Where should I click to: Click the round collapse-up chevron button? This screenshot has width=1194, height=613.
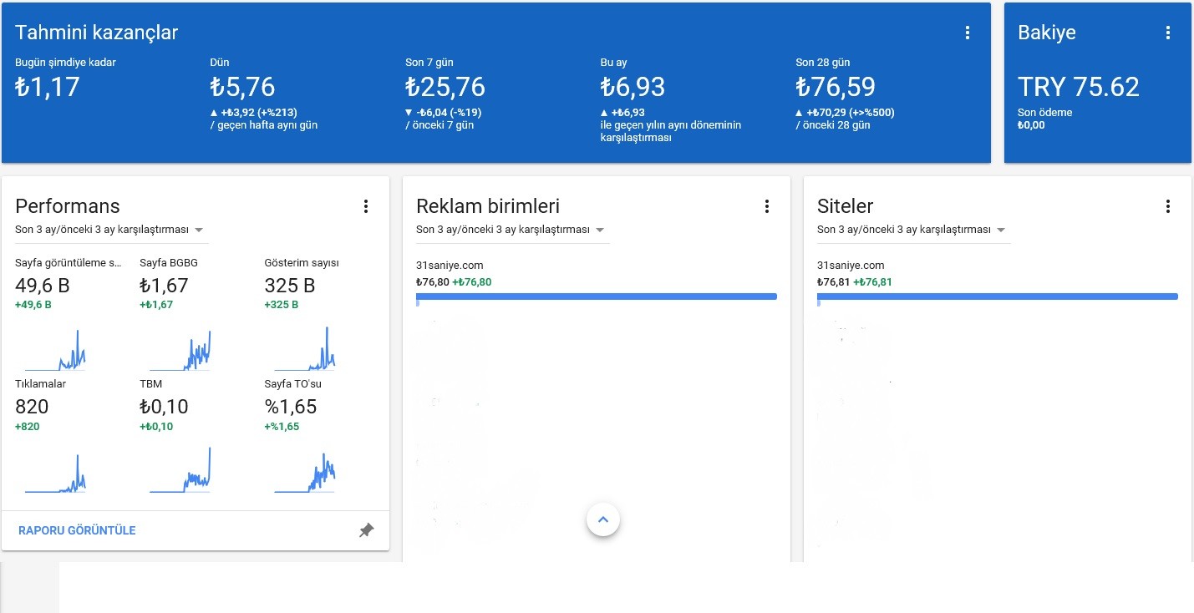[603, 519]
